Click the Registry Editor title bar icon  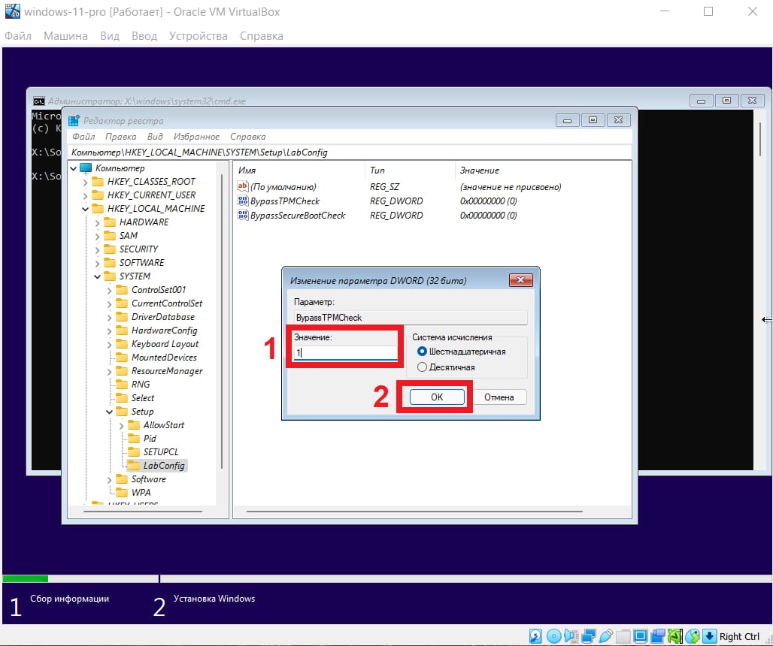[74, 121]
